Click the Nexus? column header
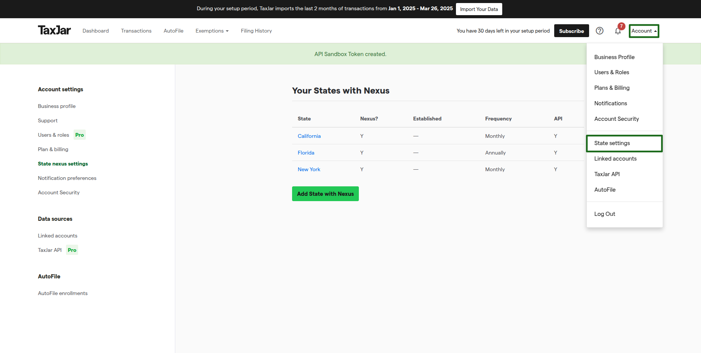Screen dimensions: 701x353 click(369, 119)
